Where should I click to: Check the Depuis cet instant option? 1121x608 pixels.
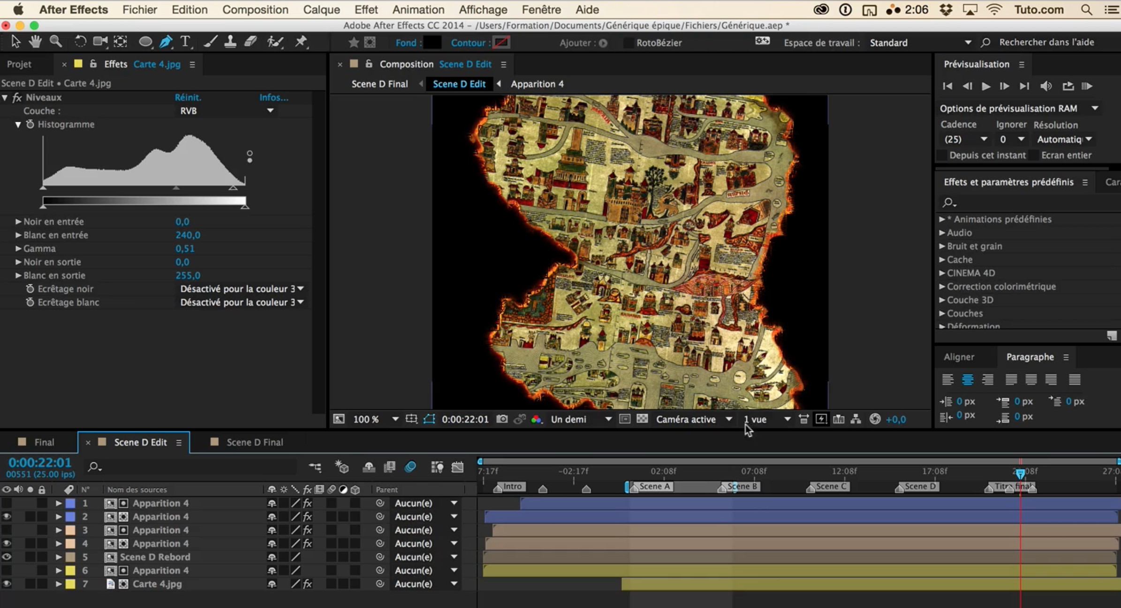pyautogui.click(x=941, y=155)
